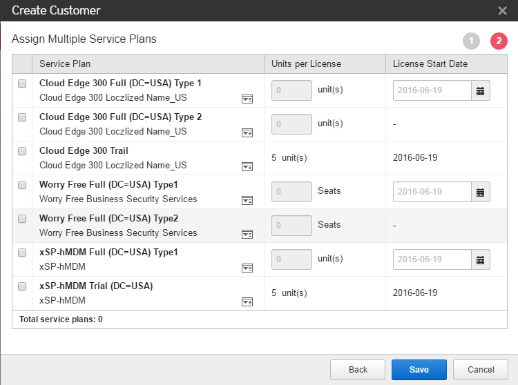Close the Create Customer dialog
Viewport: 518px width, 385px height.
(502, 10)
